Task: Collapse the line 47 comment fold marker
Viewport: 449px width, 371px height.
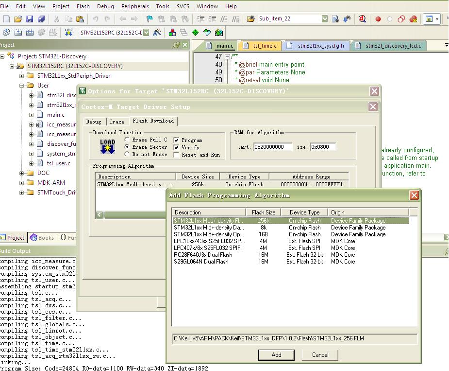Action: pyautogui.click(x=227, y=57)
